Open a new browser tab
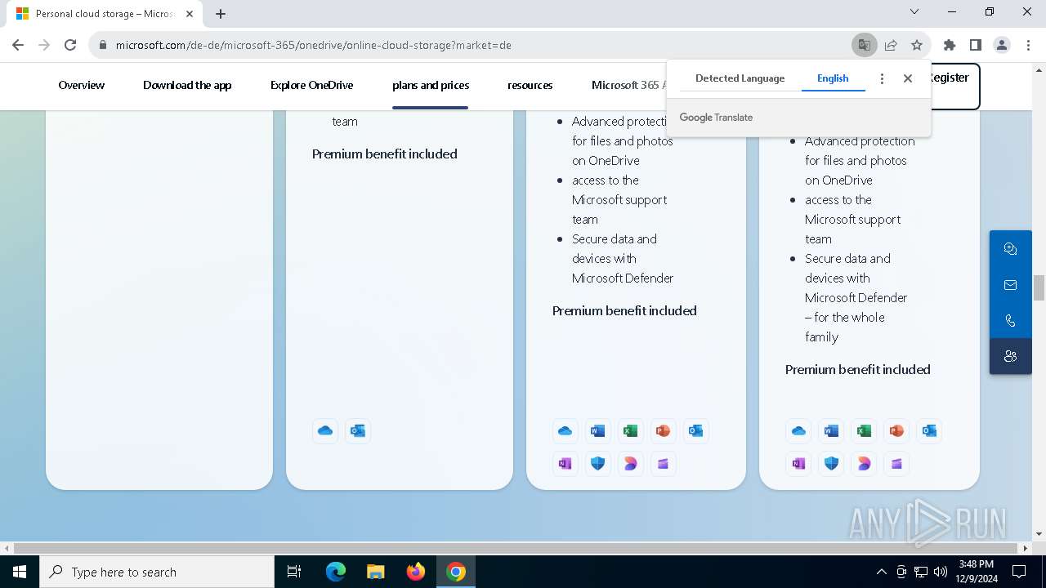The width and height of the screenshot is (1046, 588). pos(221,14)
